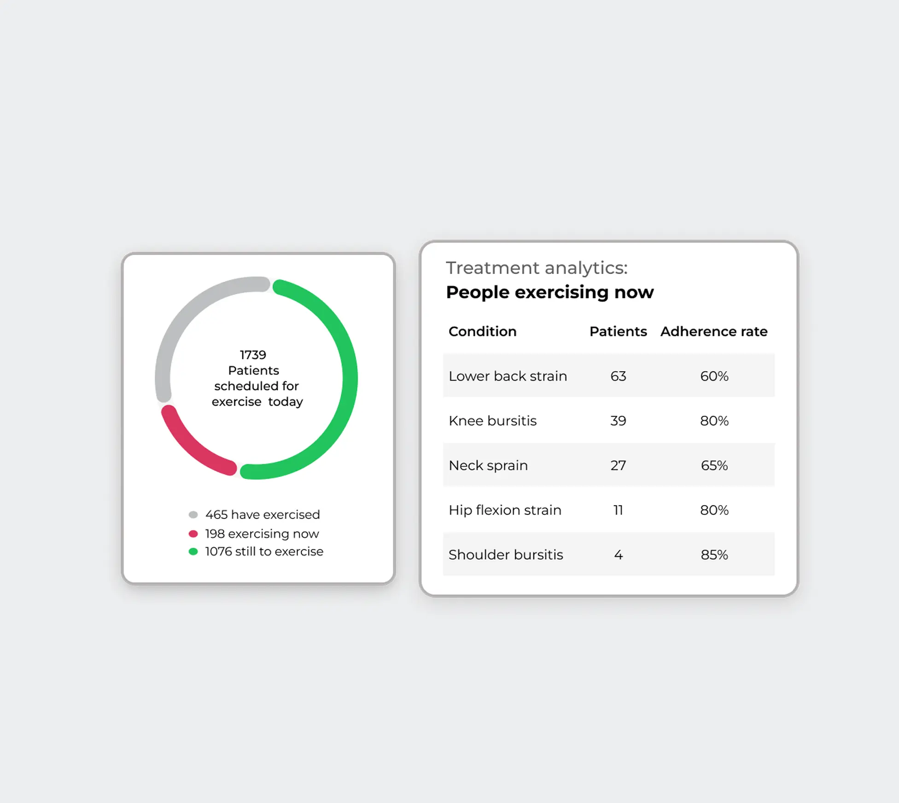The width and height of the screenshot is (899, 803).
Task: Open the Lower back strain row
Action: point(508,376)
